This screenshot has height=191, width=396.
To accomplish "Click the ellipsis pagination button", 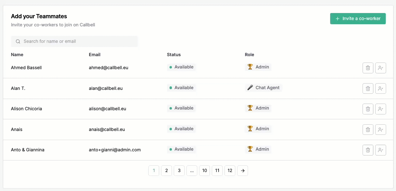I will [x=192, y=171].
